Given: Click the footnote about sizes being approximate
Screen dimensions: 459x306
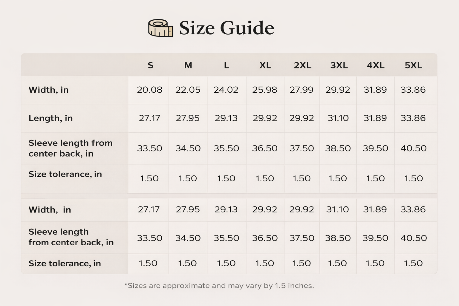Looking at the screenshot, I should click(219, 286).
